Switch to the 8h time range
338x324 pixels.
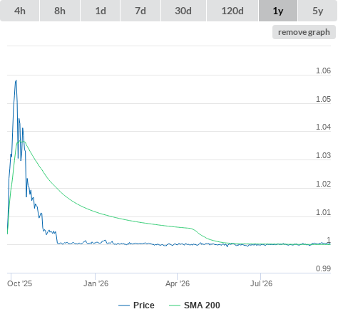60,11
